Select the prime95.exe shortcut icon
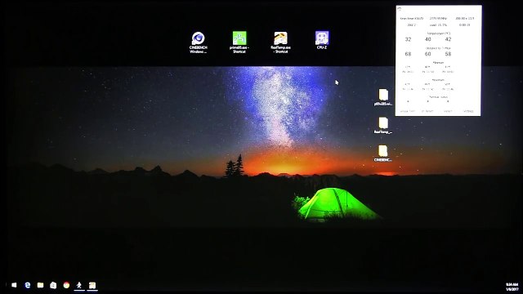 pos(239,42)
